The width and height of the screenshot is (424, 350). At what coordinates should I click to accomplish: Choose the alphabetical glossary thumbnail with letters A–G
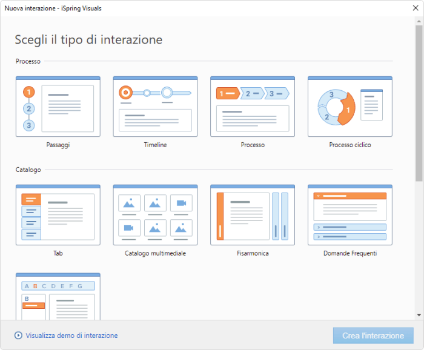pos(58,297)
